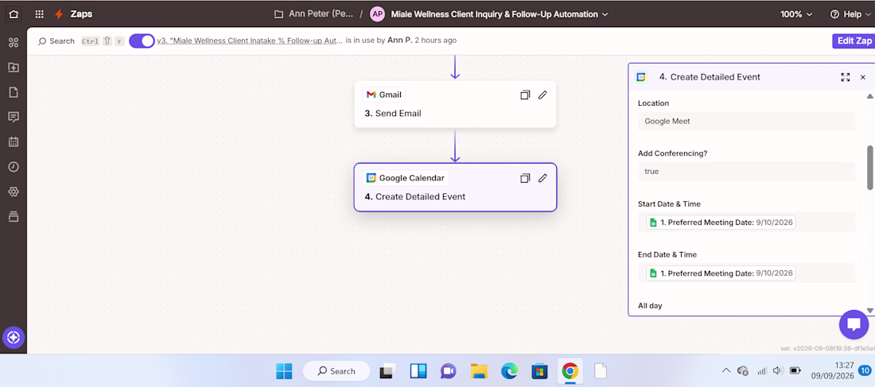Switch to Google Chrome on the taskbar
The image size is (875, 387).
(570, 371)
